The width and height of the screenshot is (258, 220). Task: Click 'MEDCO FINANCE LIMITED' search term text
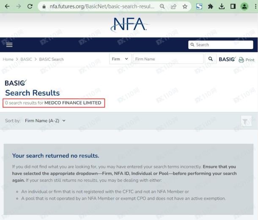(x=73, y=103)
